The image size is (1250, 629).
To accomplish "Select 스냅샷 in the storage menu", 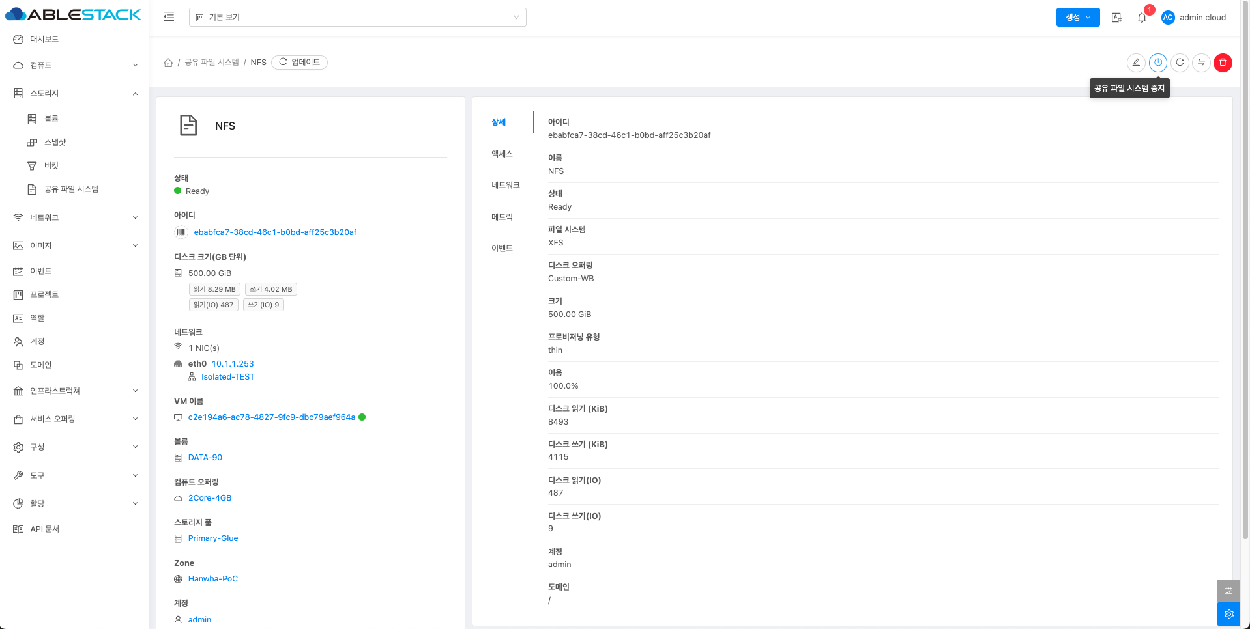I will pos(55,142).
